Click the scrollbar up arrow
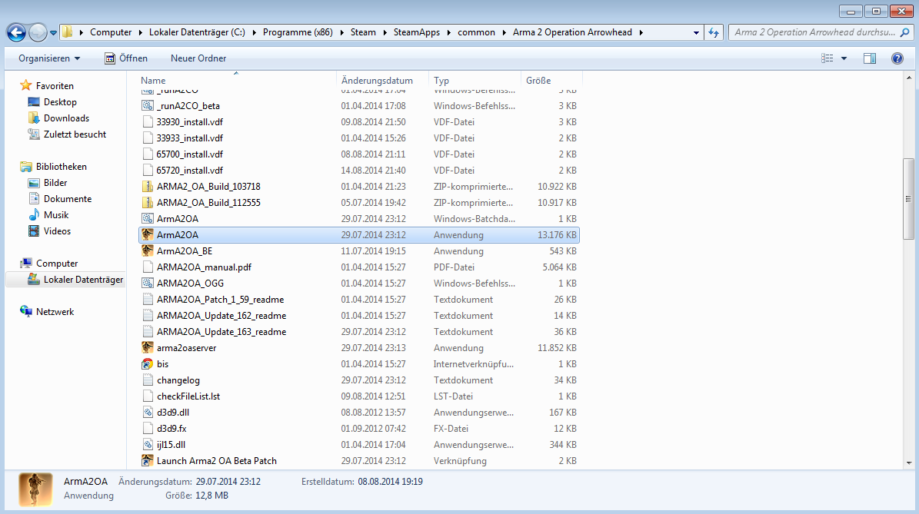 (x=908, y=78)
